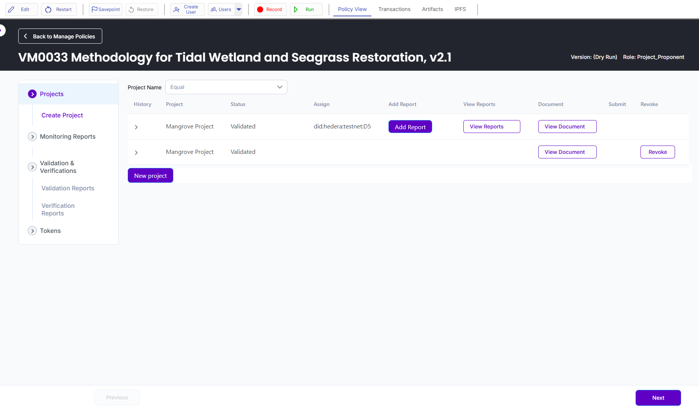
Task: Open Create Project sidebar link
Action: tap(62, 115)
